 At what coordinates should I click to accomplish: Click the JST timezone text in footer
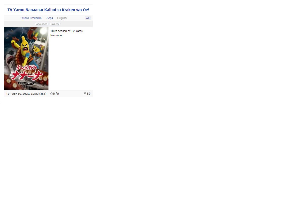click(43, 94)
